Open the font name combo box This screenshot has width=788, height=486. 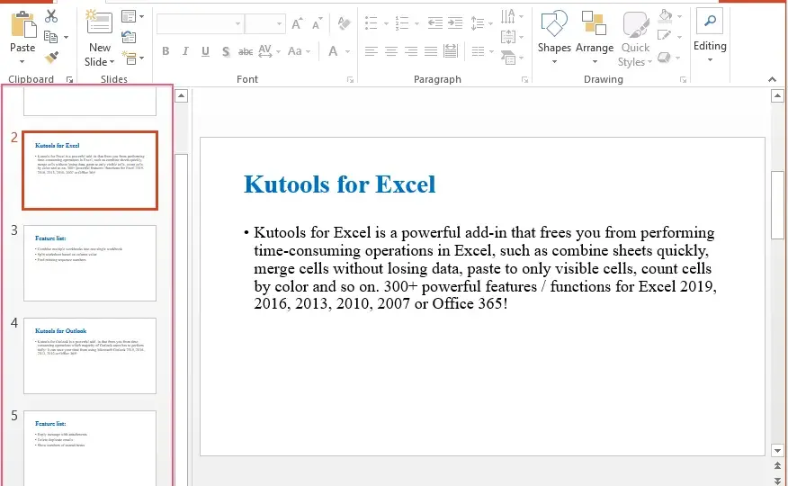pos(200,23)
